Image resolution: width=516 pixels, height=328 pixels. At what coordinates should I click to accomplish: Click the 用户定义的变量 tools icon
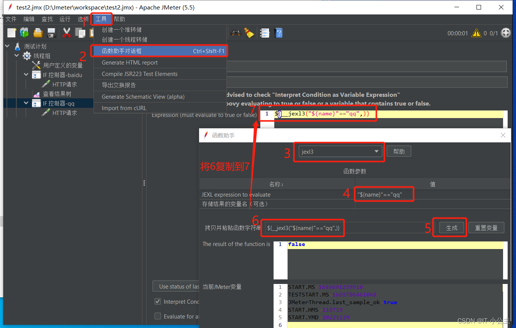coord(36,65)
